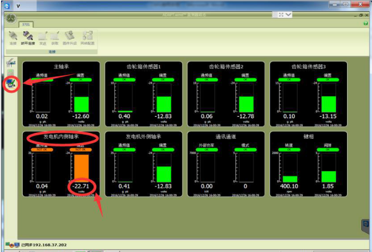This screenshot has width=372, height=252.
Task: Click the 连接 connect plug icon
Action: pos(13,36)
